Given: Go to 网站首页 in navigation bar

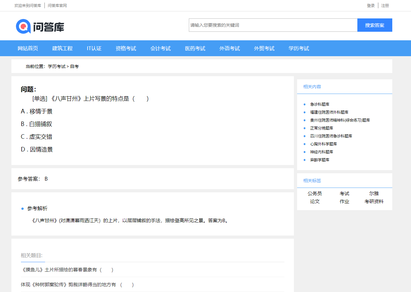Looking at the screenshot, I should click(x=28, y=48).
